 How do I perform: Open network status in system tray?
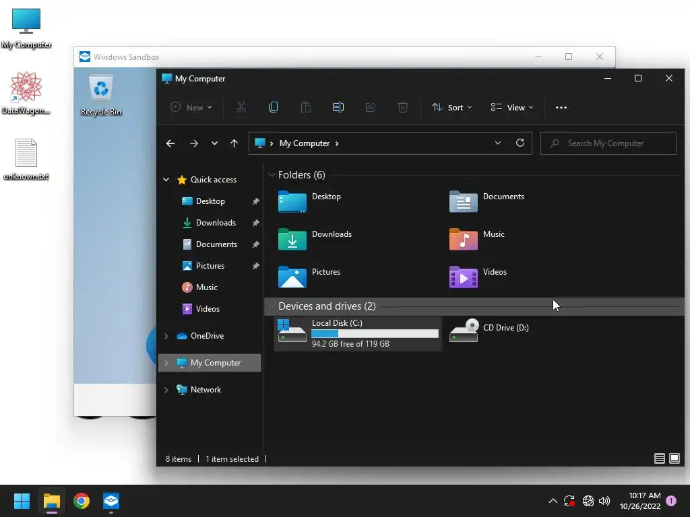pos(588,501)
